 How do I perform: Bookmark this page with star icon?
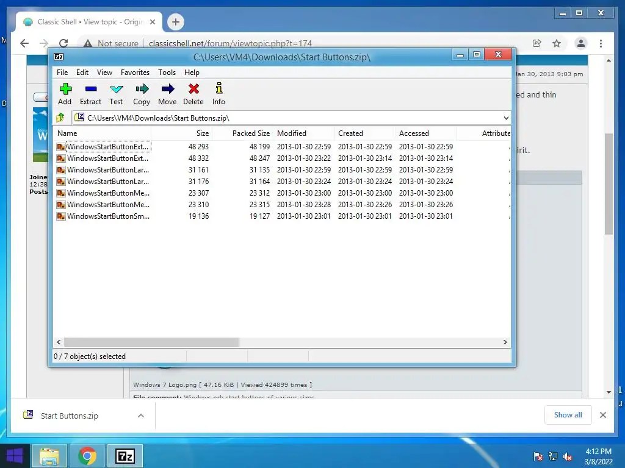click(x=557, y=43)
